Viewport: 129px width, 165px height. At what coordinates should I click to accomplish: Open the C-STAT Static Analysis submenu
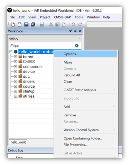[x=86, y=90]
